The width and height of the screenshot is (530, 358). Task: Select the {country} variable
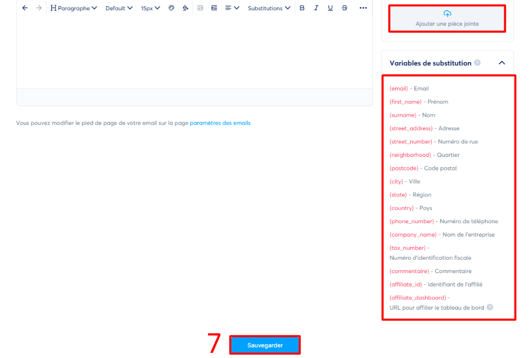(401, 208)
